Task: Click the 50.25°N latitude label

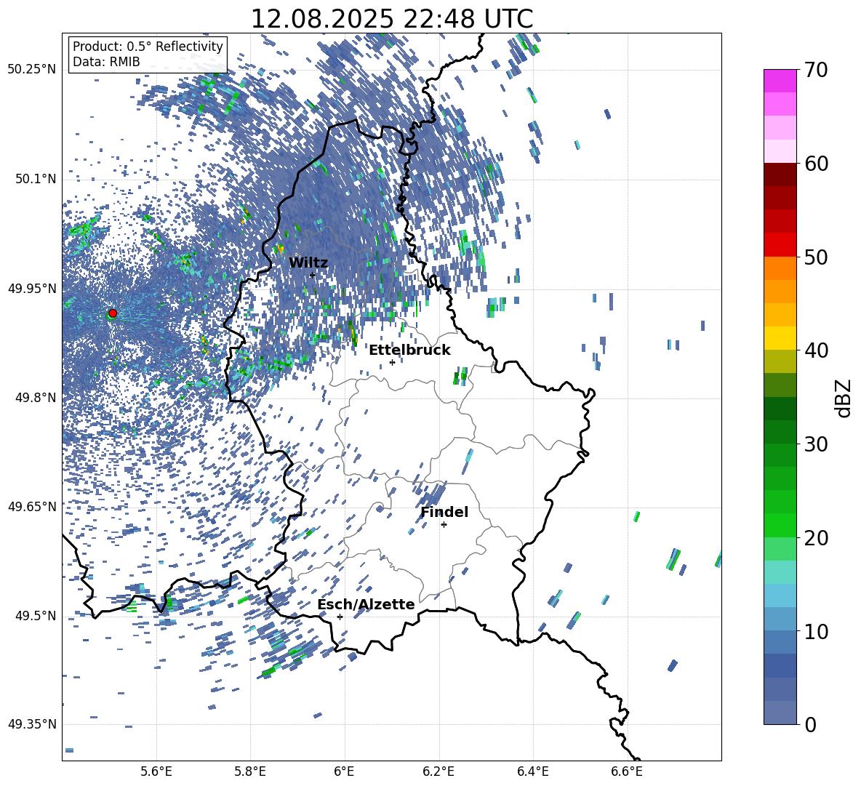Action: (x=32, y=70)
